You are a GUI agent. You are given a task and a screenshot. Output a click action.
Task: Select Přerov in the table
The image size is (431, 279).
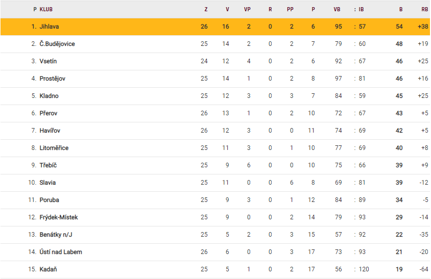tap(50, 113)
